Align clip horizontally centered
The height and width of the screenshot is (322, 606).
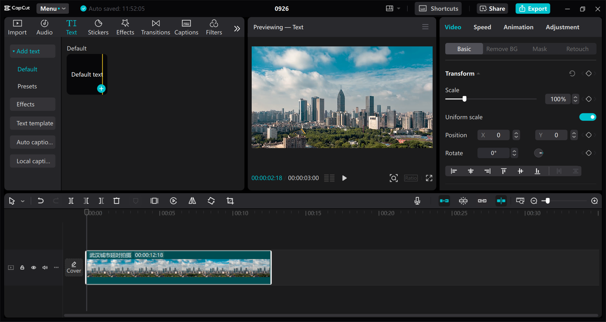(x=471, y=171)
